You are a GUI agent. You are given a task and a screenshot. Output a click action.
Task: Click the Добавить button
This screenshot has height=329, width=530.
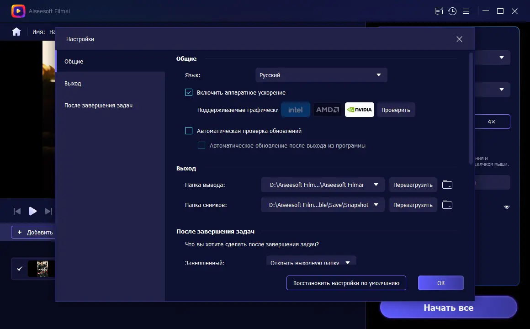pos(34,232)
